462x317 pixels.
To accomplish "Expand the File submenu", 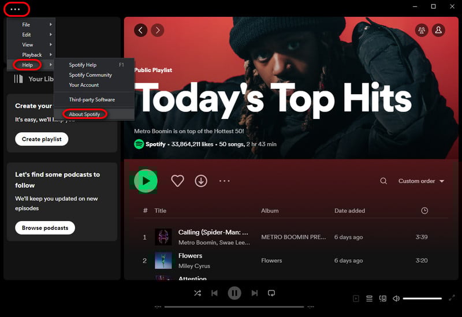I will (31, 25).
